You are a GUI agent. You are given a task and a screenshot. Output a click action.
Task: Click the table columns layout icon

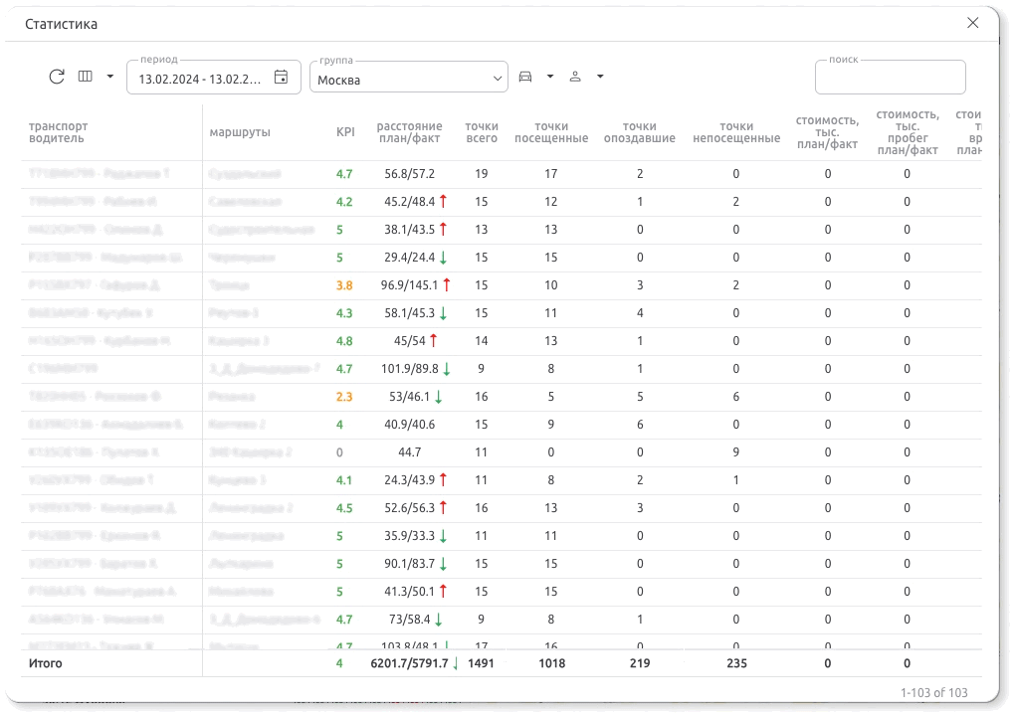point(86,77)
